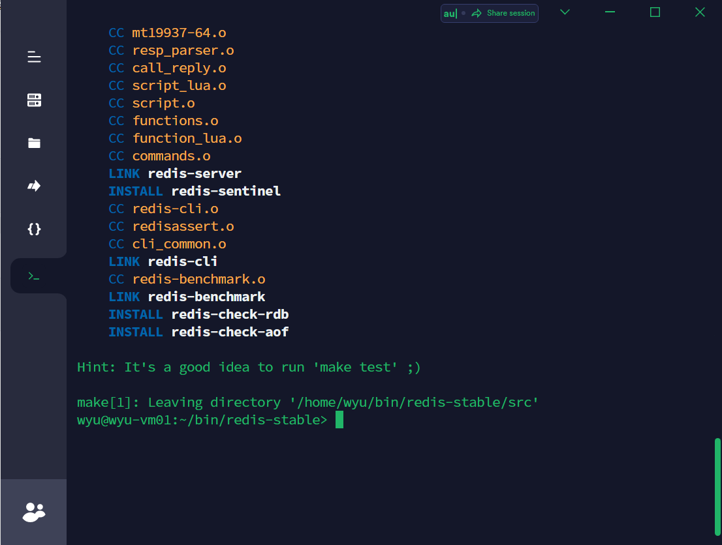Click the text 'mt19937-64.o'

pos(179,33)
